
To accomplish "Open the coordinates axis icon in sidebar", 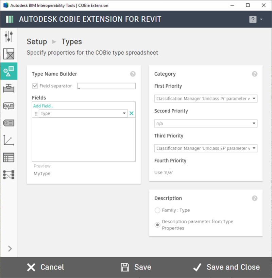I will (8, 140).
